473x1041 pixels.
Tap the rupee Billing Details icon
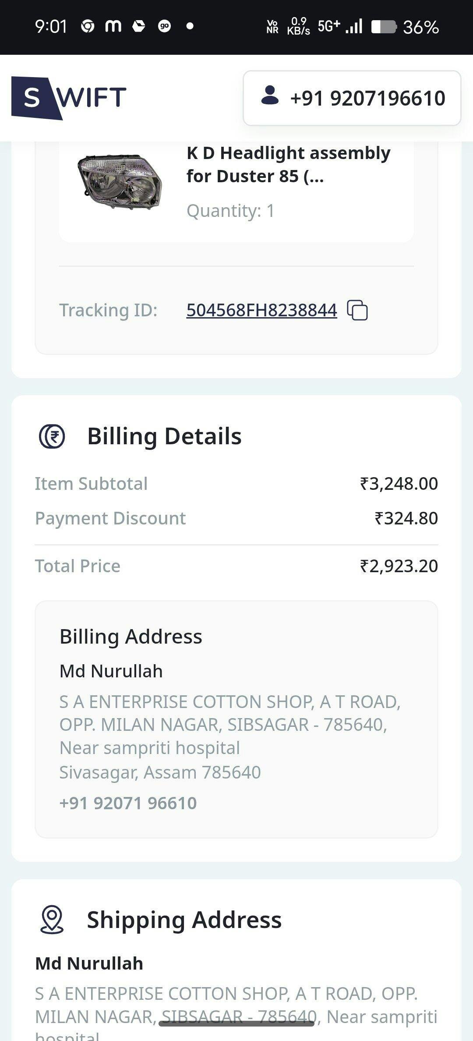52,436
